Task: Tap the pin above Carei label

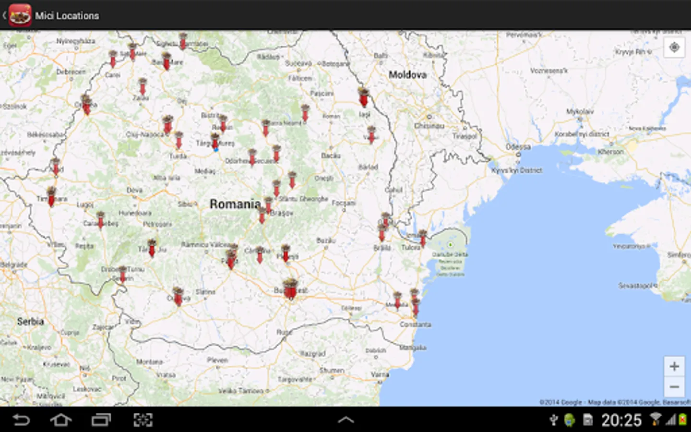Action: [113, 60]
